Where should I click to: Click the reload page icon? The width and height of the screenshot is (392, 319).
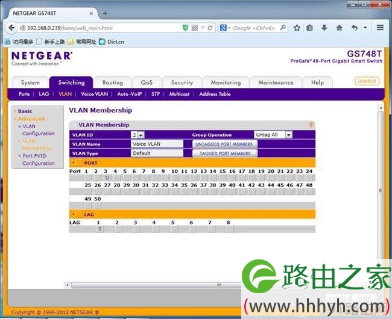[x=210, y=28]
